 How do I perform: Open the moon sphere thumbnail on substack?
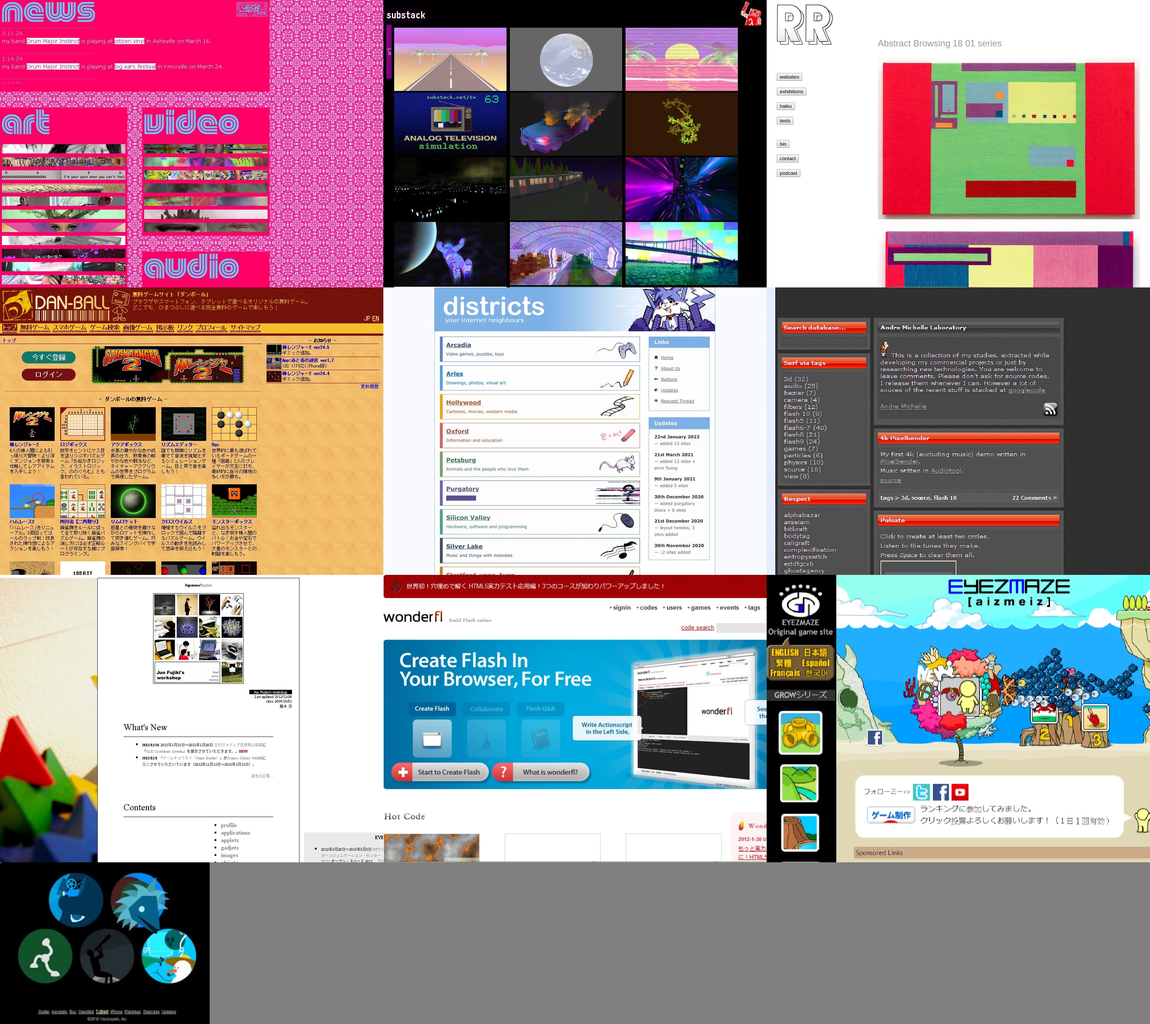tap(566, 59)
